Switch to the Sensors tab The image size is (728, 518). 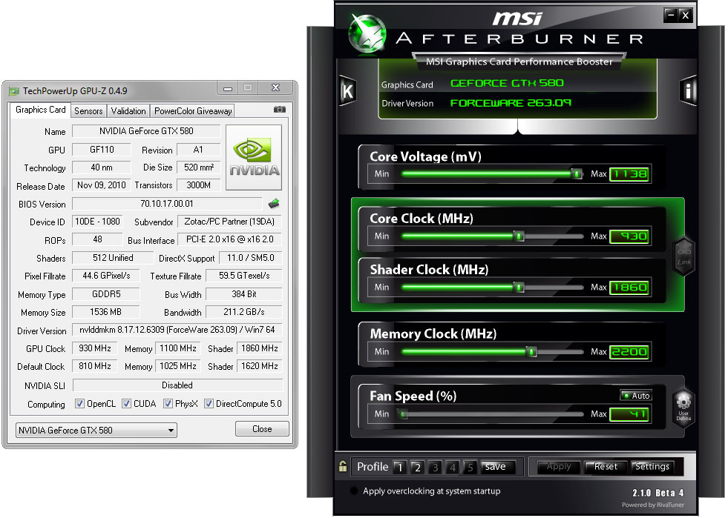(x=88, y=111)
